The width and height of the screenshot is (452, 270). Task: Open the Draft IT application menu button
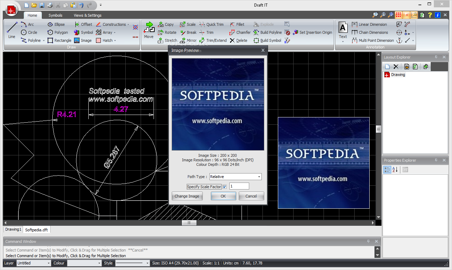pyautogui.click(x=12, y=10)
